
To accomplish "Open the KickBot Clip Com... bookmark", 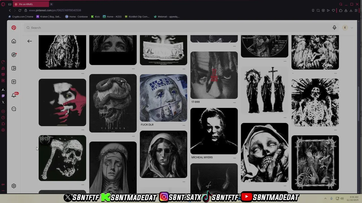I will coord(137,17).
